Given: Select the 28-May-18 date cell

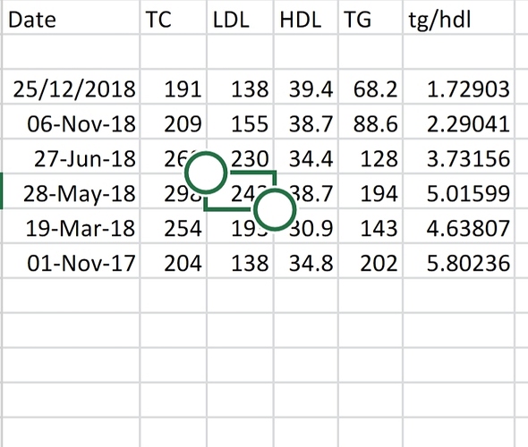Looking at the screenshot, I should point(71,191).
